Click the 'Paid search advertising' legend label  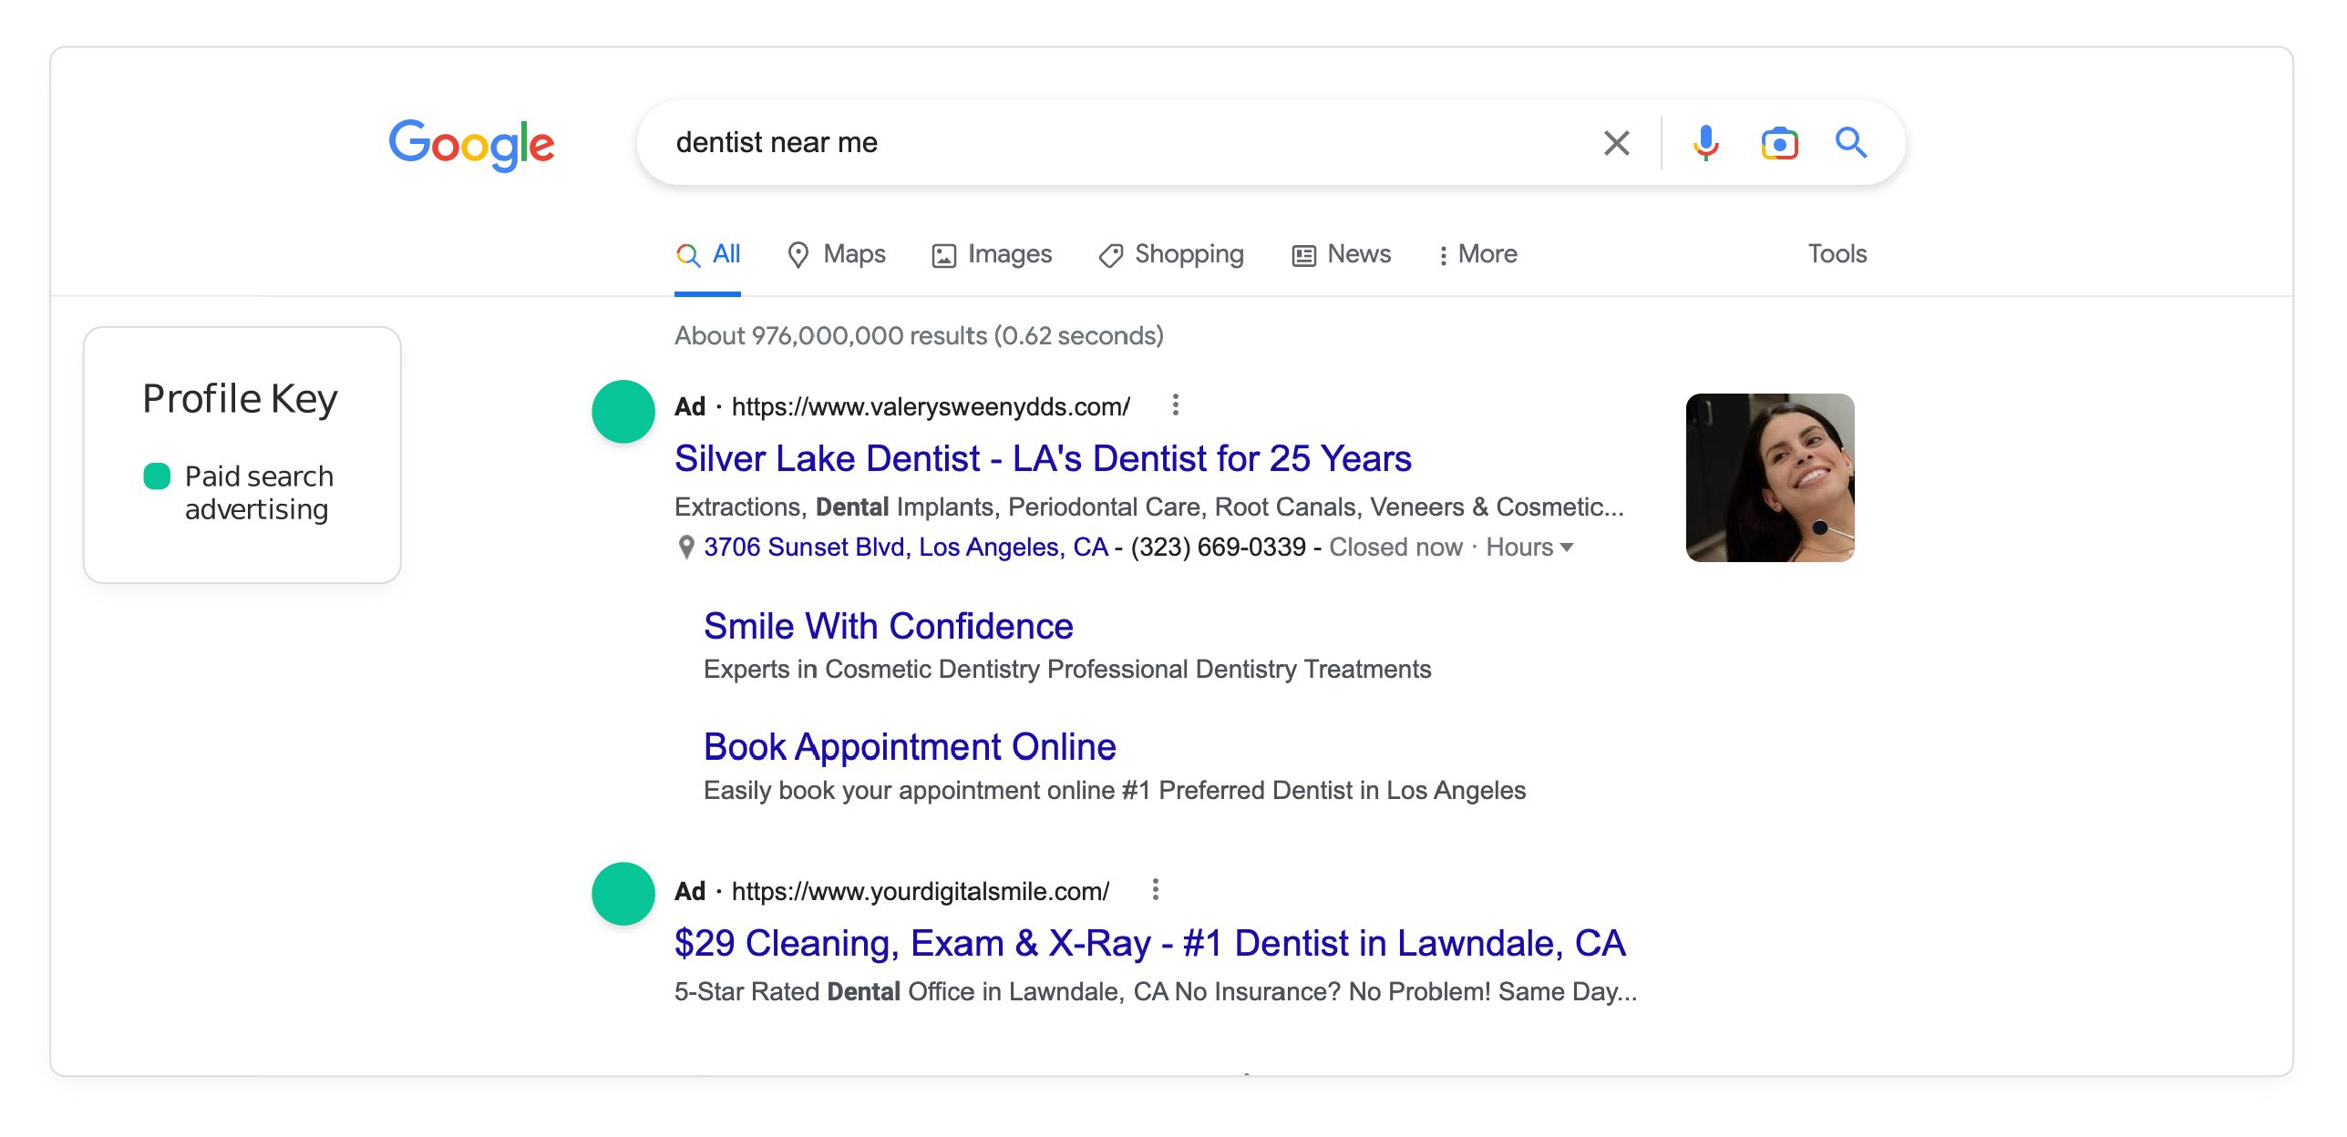click(259, 493)
